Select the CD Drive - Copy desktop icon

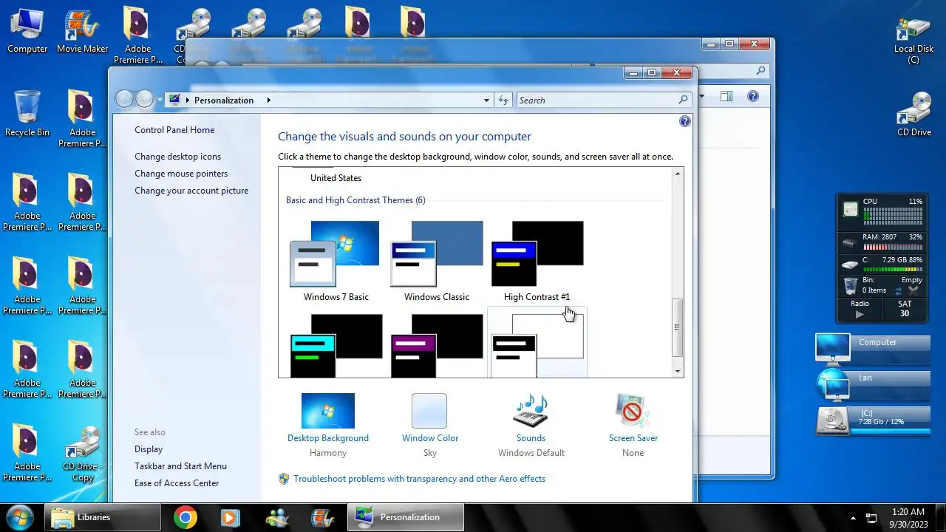(x=82, y=454)
